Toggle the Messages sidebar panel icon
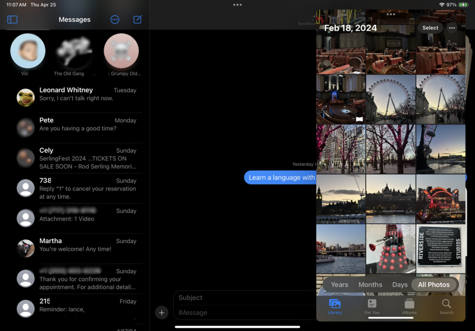475x331 pixels. tap(12, 20)
